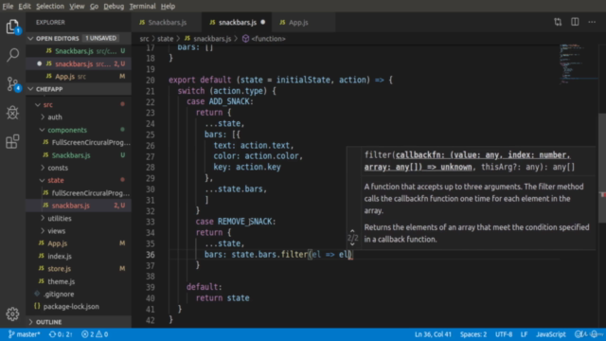Image resolution: width=606 pixels, height=341 pixels.
Task: Open the Manage settings gear
Action: point(12,314)
